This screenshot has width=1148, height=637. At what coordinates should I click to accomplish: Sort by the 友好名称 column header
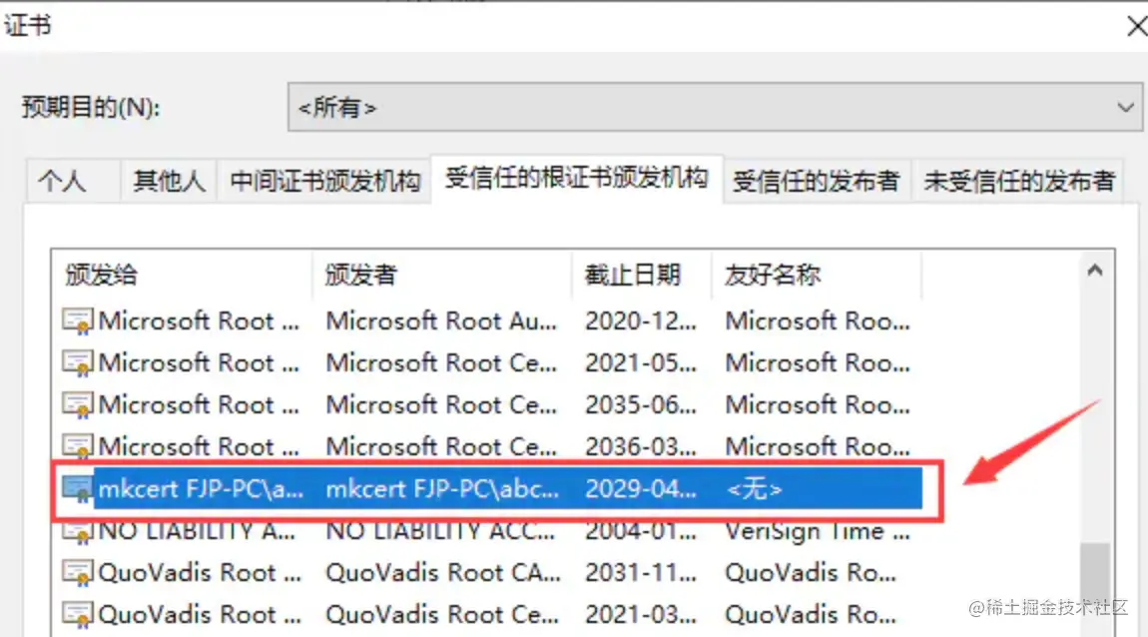tap(817, 276)
